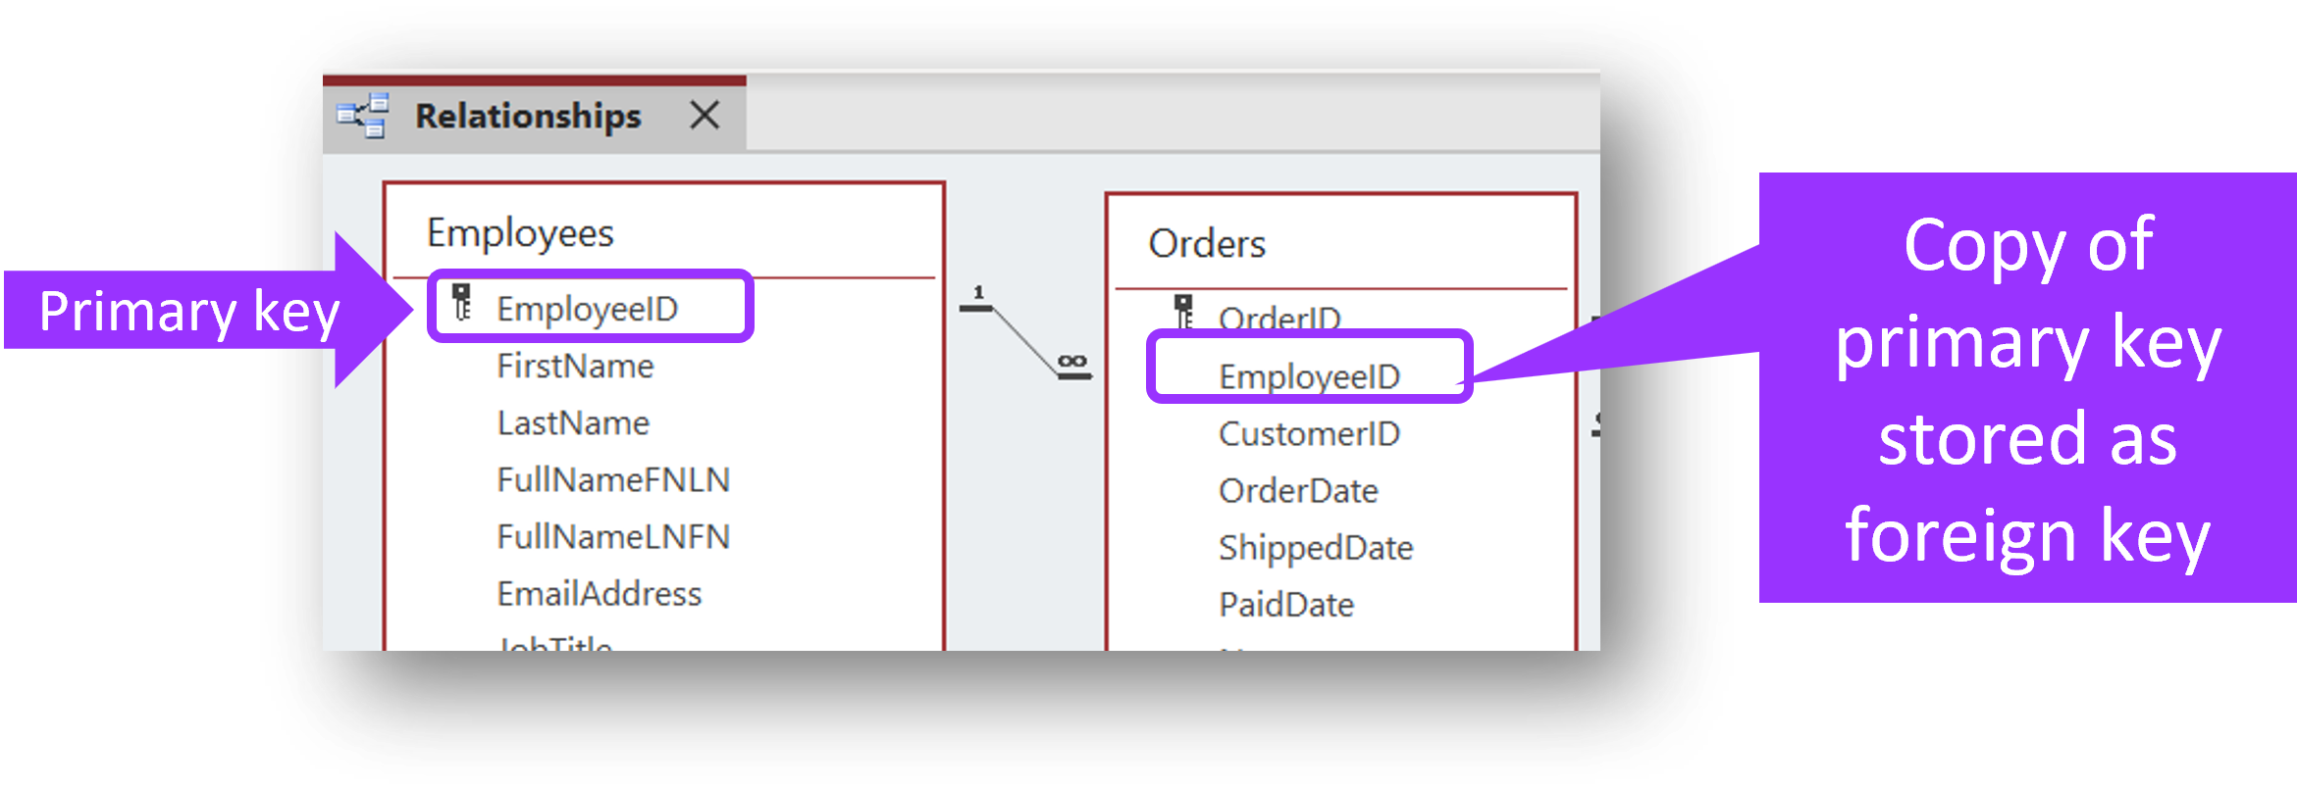Pick the ShippedDate field
Screen dimensions: 2297x790
point(1316,547)
